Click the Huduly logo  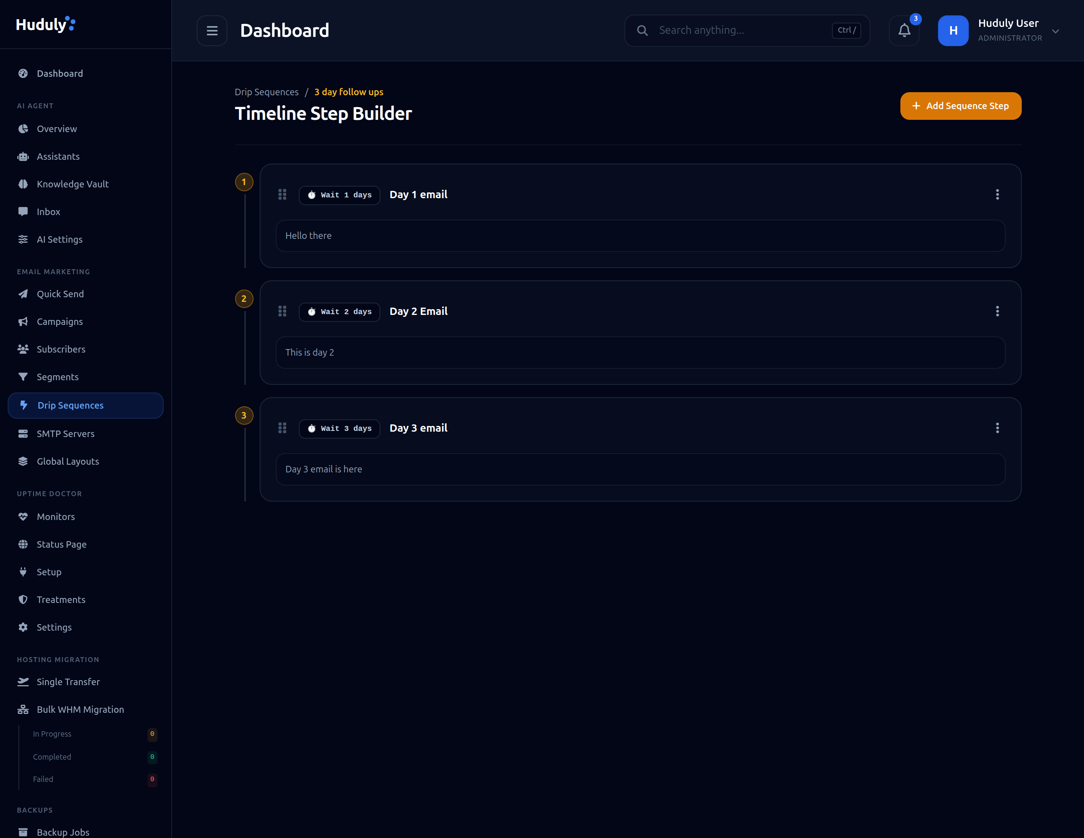[x=46, y=24]
